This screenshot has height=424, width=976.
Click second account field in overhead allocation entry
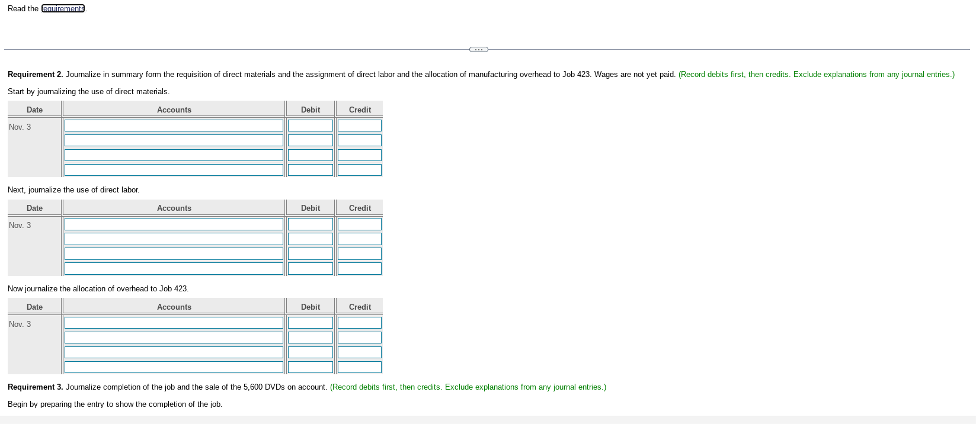[x=174, y=338]
